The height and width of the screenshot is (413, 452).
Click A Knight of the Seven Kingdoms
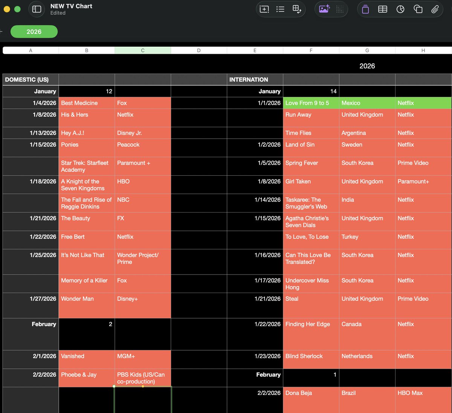[x=87, y=185]
